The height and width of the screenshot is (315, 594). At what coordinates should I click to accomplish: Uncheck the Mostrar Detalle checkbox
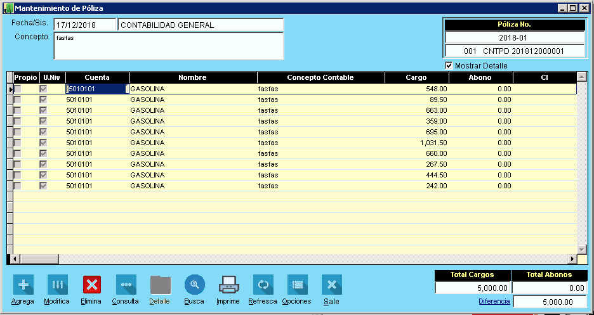449,65
